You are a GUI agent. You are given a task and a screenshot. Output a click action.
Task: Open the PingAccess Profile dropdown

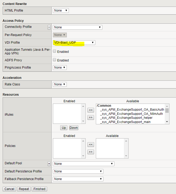[x=60, y=68]
